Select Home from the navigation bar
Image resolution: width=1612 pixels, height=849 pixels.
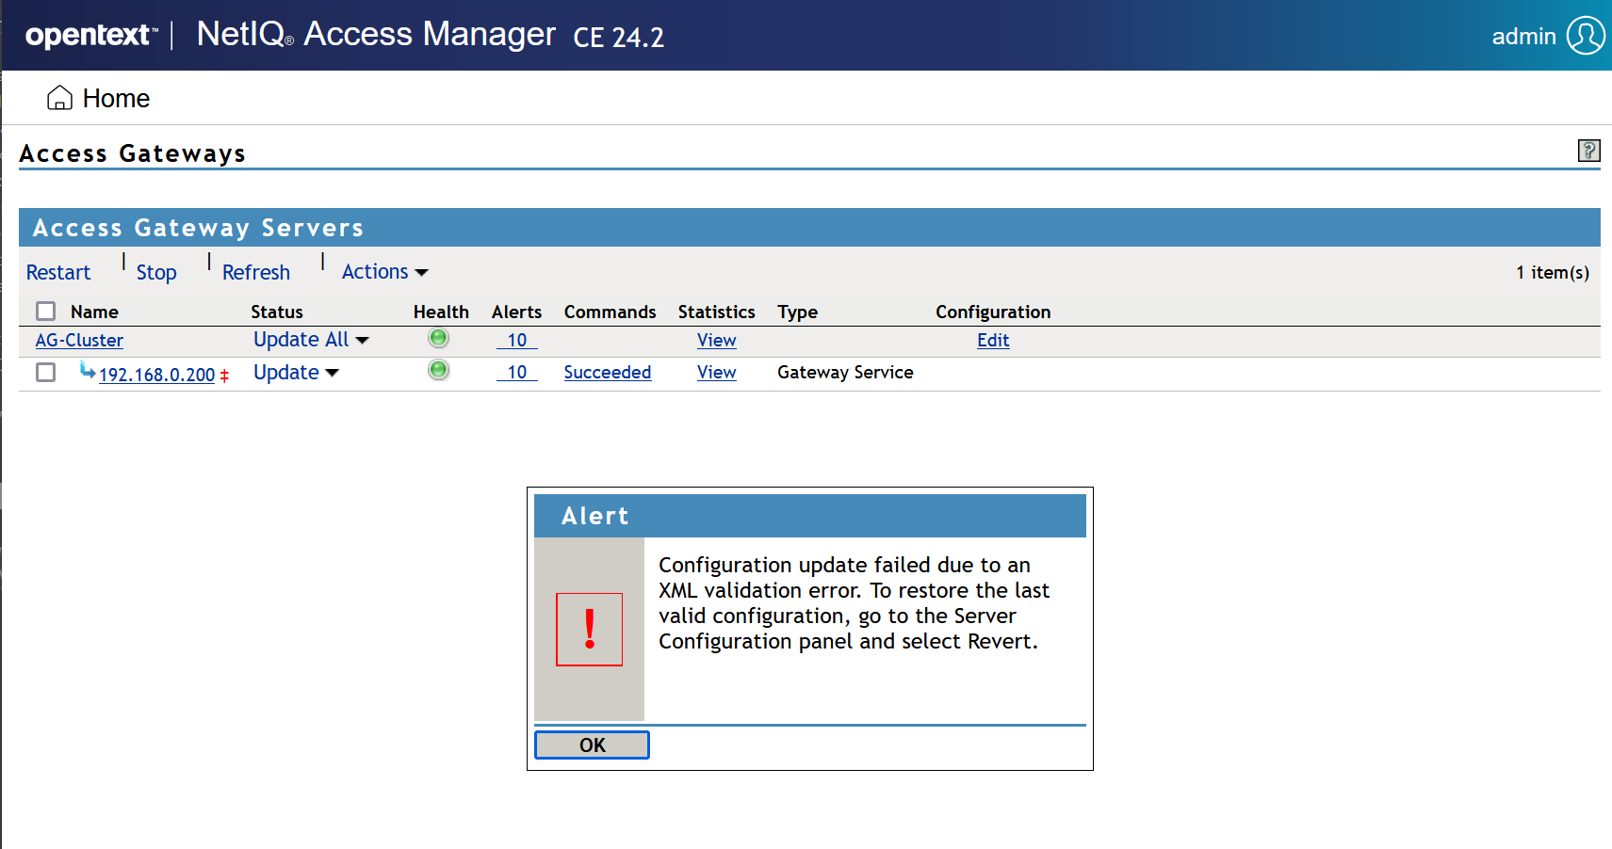117,98
